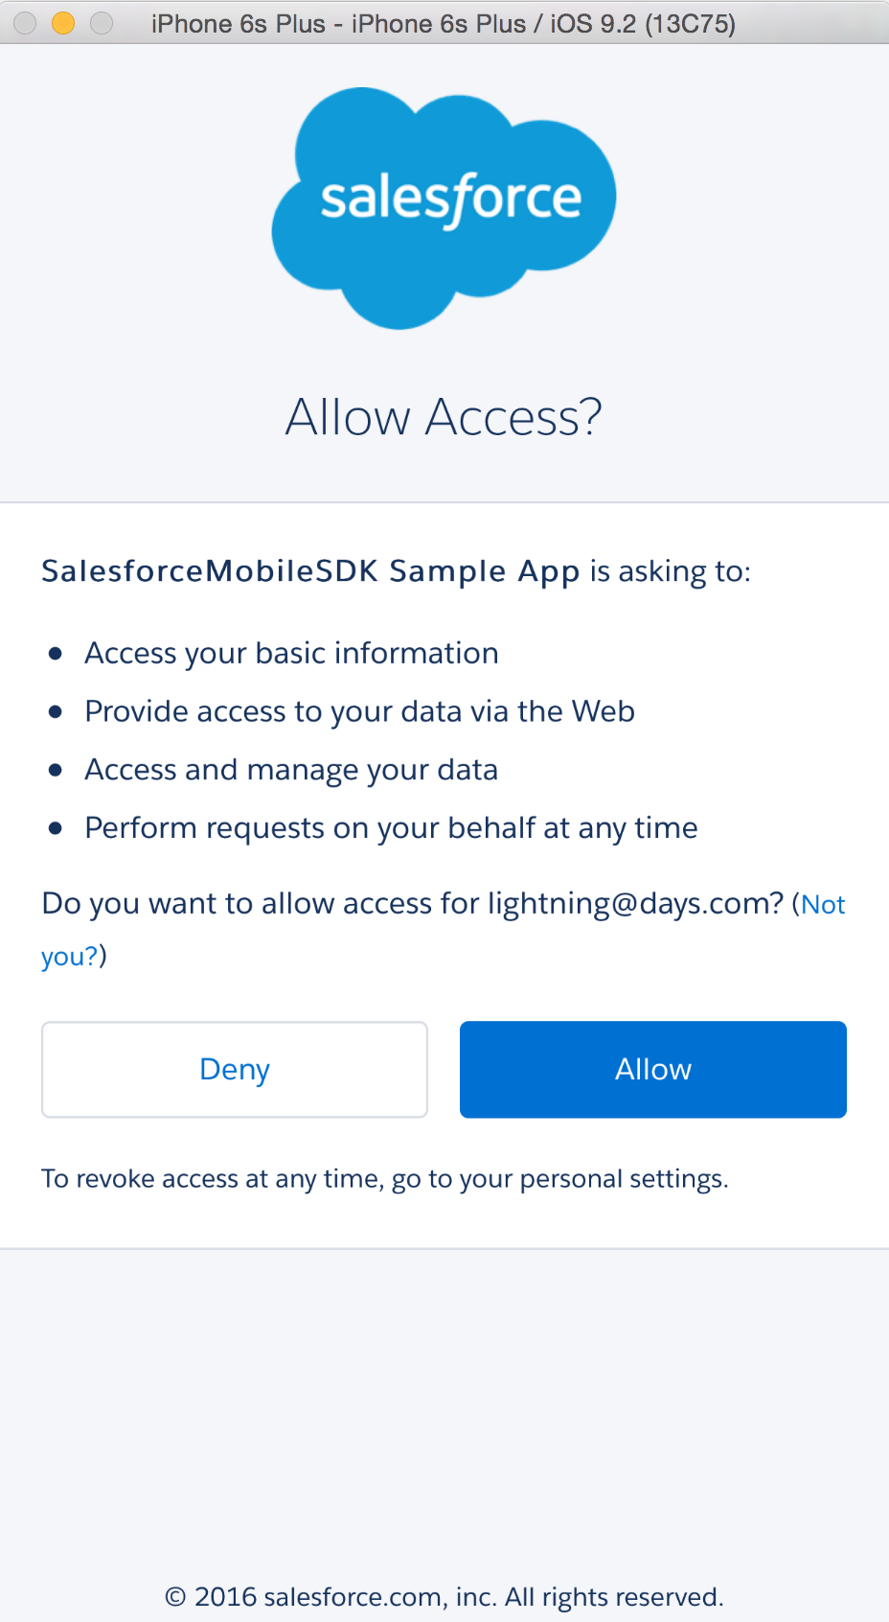The image size is (889, 1622).
Task: Click the 2016 salesforce.com copyright footer
Action: pyautogui.click(x=444, y=1597)
